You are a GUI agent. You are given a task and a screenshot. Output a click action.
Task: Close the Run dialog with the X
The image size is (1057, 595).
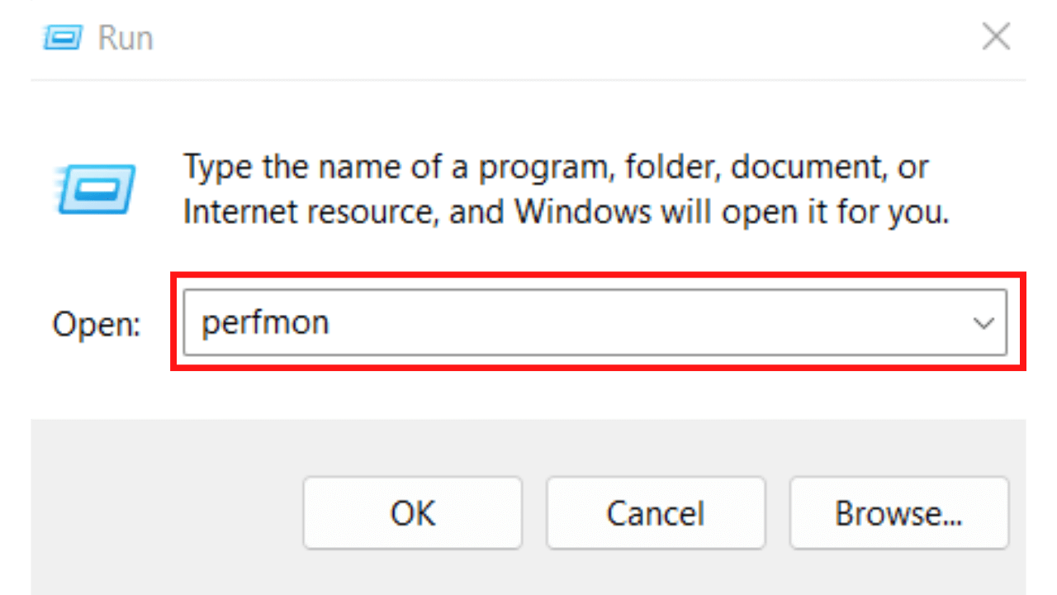click(996, 37)
